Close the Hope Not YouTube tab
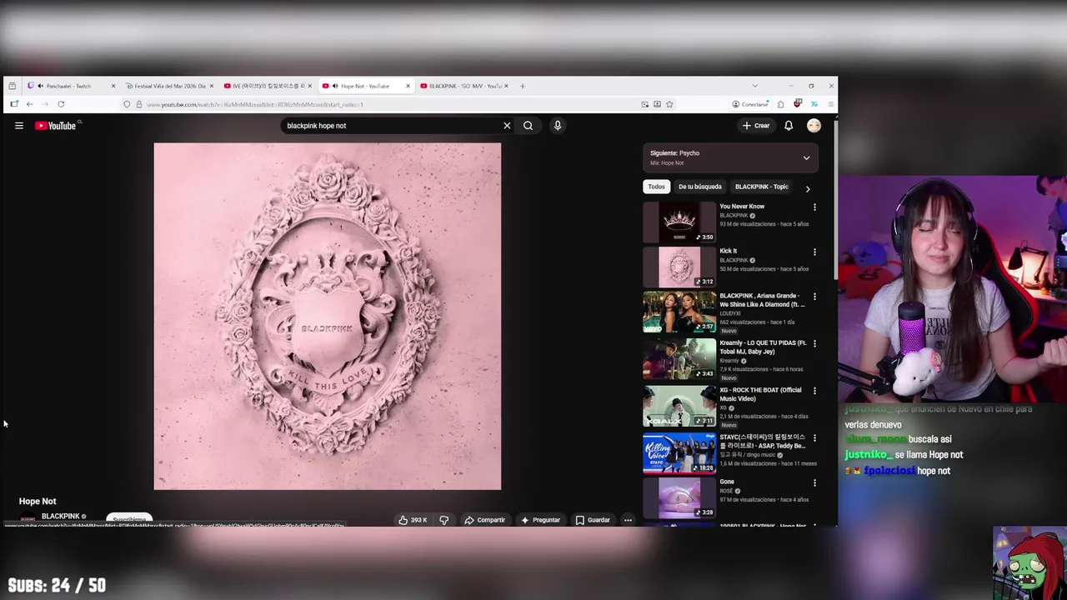 pyautogui.click(x=408, y=86)
